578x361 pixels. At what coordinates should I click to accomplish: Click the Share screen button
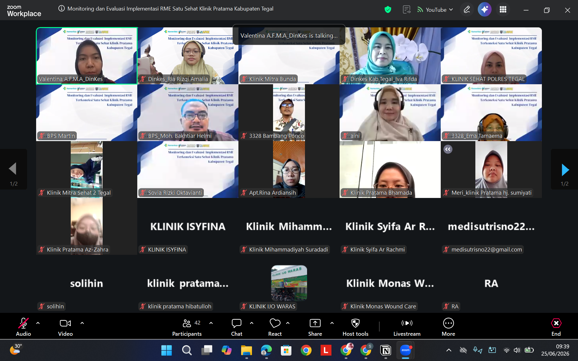pyautogui.click(x=315, y=327)
